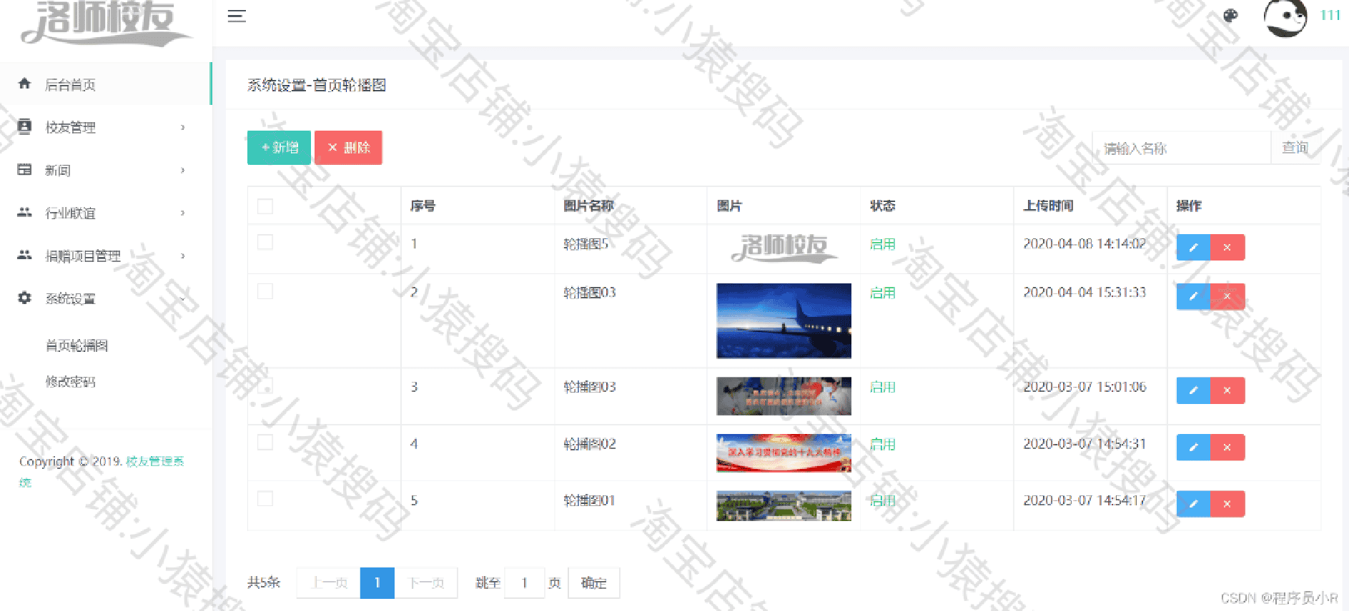Screen dimensions: 1349x611
Task: Collapse the 系统设置 menu chevron
Action: click(183, 299)
